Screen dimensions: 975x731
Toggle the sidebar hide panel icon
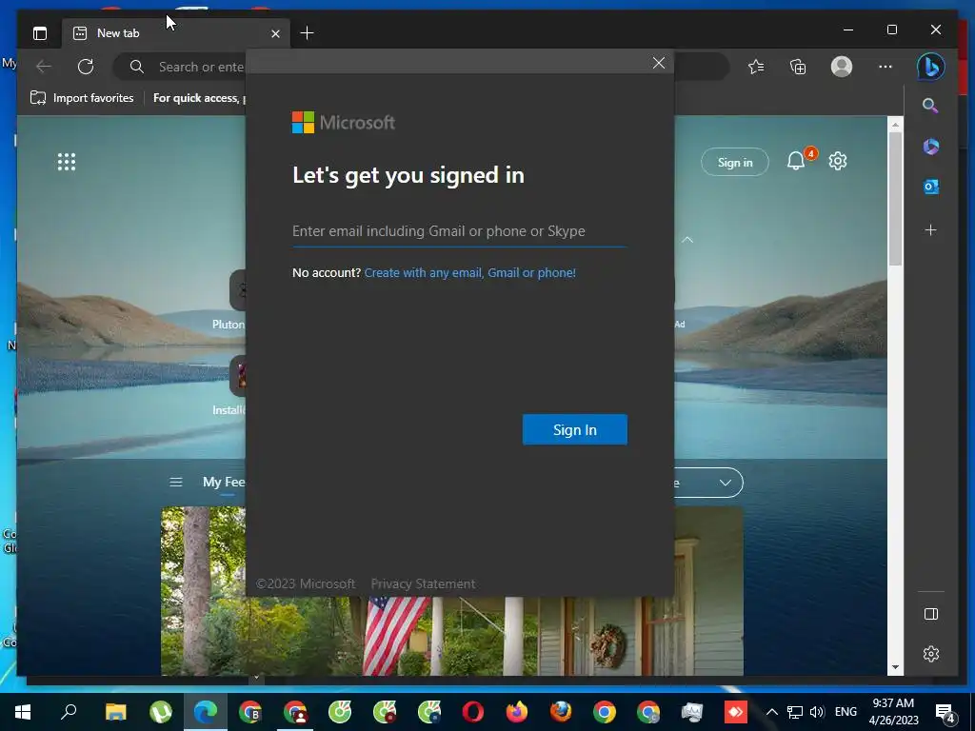[931, 614]
